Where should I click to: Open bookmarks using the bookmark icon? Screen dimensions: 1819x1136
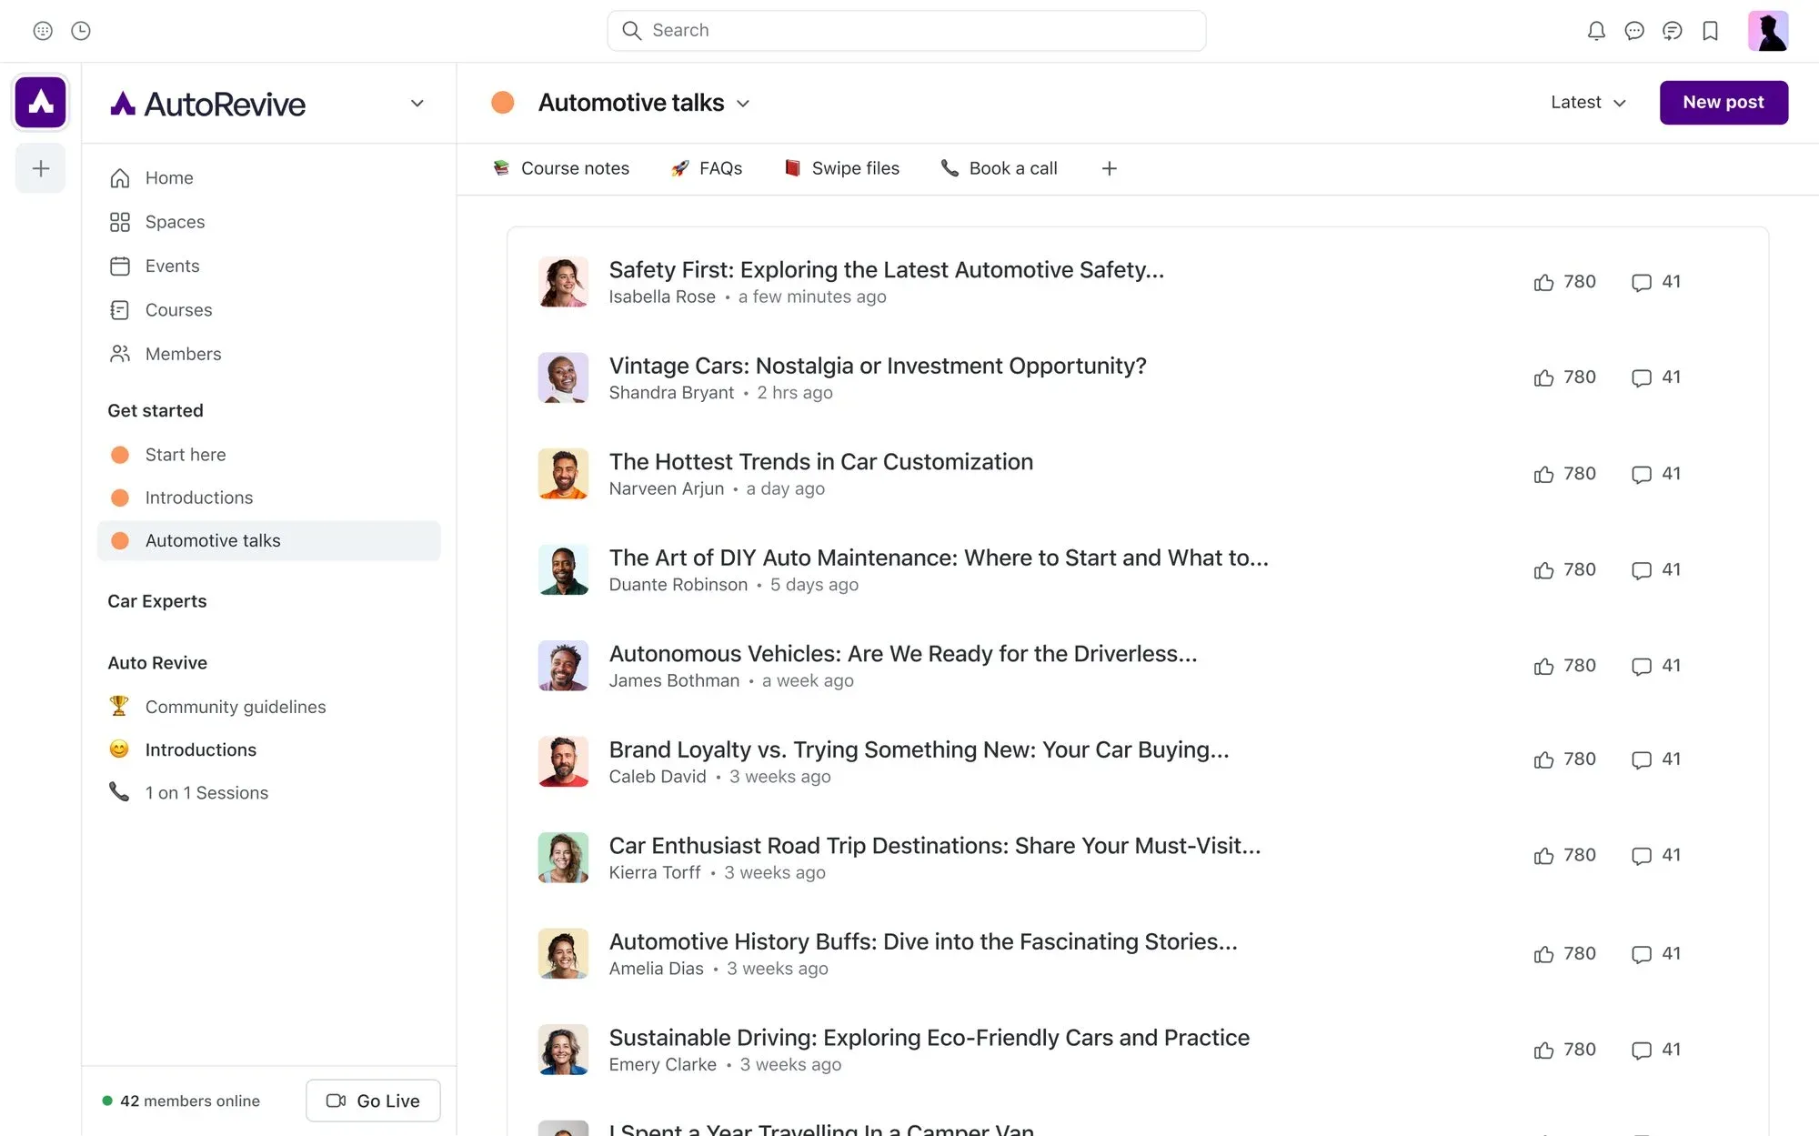(x=1711, y=30)
